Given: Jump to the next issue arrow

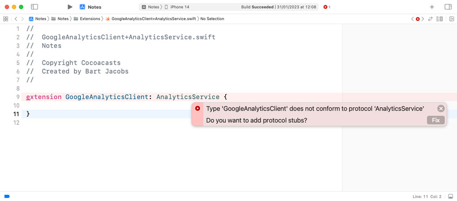Looking at the screenshot, I should 423,19.
